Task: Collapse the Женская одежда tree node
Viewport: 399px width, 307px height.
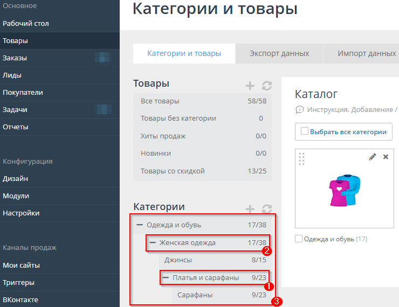Action: click(152, 243)
